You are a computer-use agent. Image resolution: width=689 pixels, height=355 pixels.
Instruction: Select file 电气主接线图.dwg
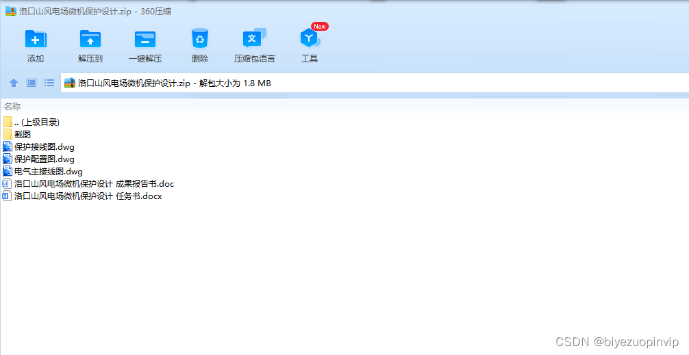[x=42, y=171]
